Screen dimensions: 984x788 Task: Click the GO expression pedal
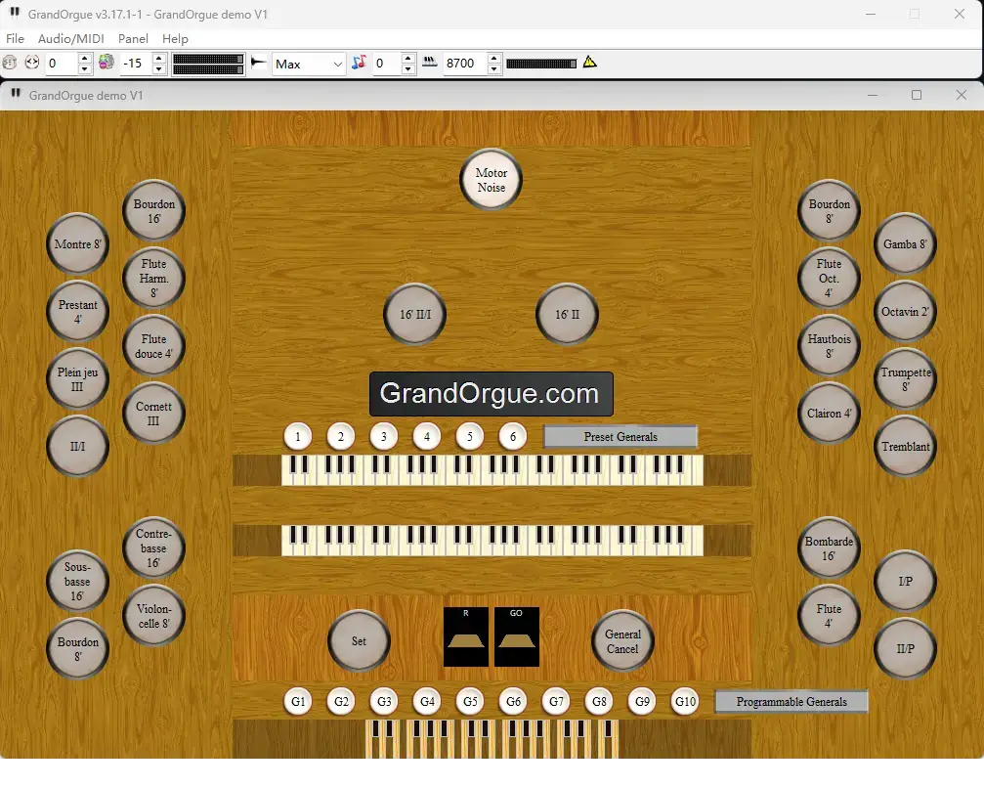517,636
